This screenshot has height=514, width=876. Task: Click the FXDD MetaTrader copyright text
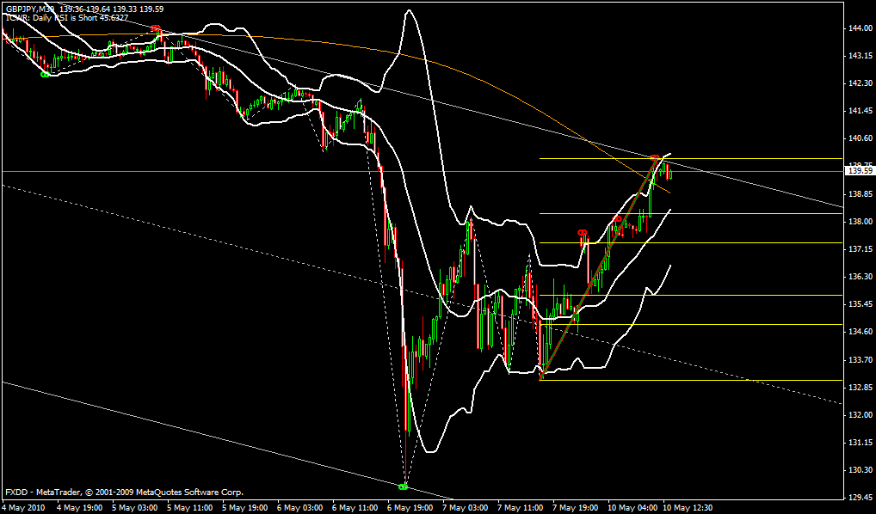point(125,493)
